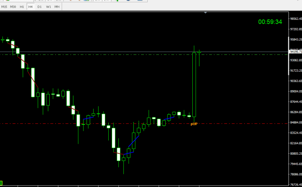This screenshot has height=187, width=302.
Task: Click the 78086 price scale label
Action: click(x=296, y=174)
